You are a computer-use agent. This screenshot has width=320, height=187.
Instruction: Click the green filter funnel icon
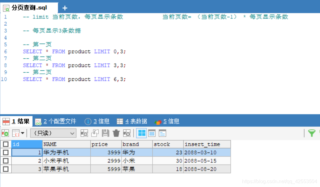click(312, 133)
